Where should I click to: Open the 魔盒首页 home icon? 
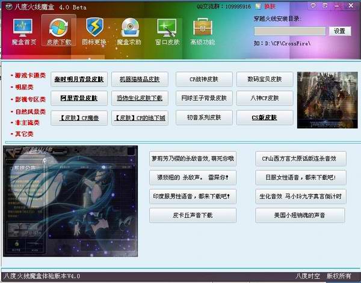click(x=24, y=32)
